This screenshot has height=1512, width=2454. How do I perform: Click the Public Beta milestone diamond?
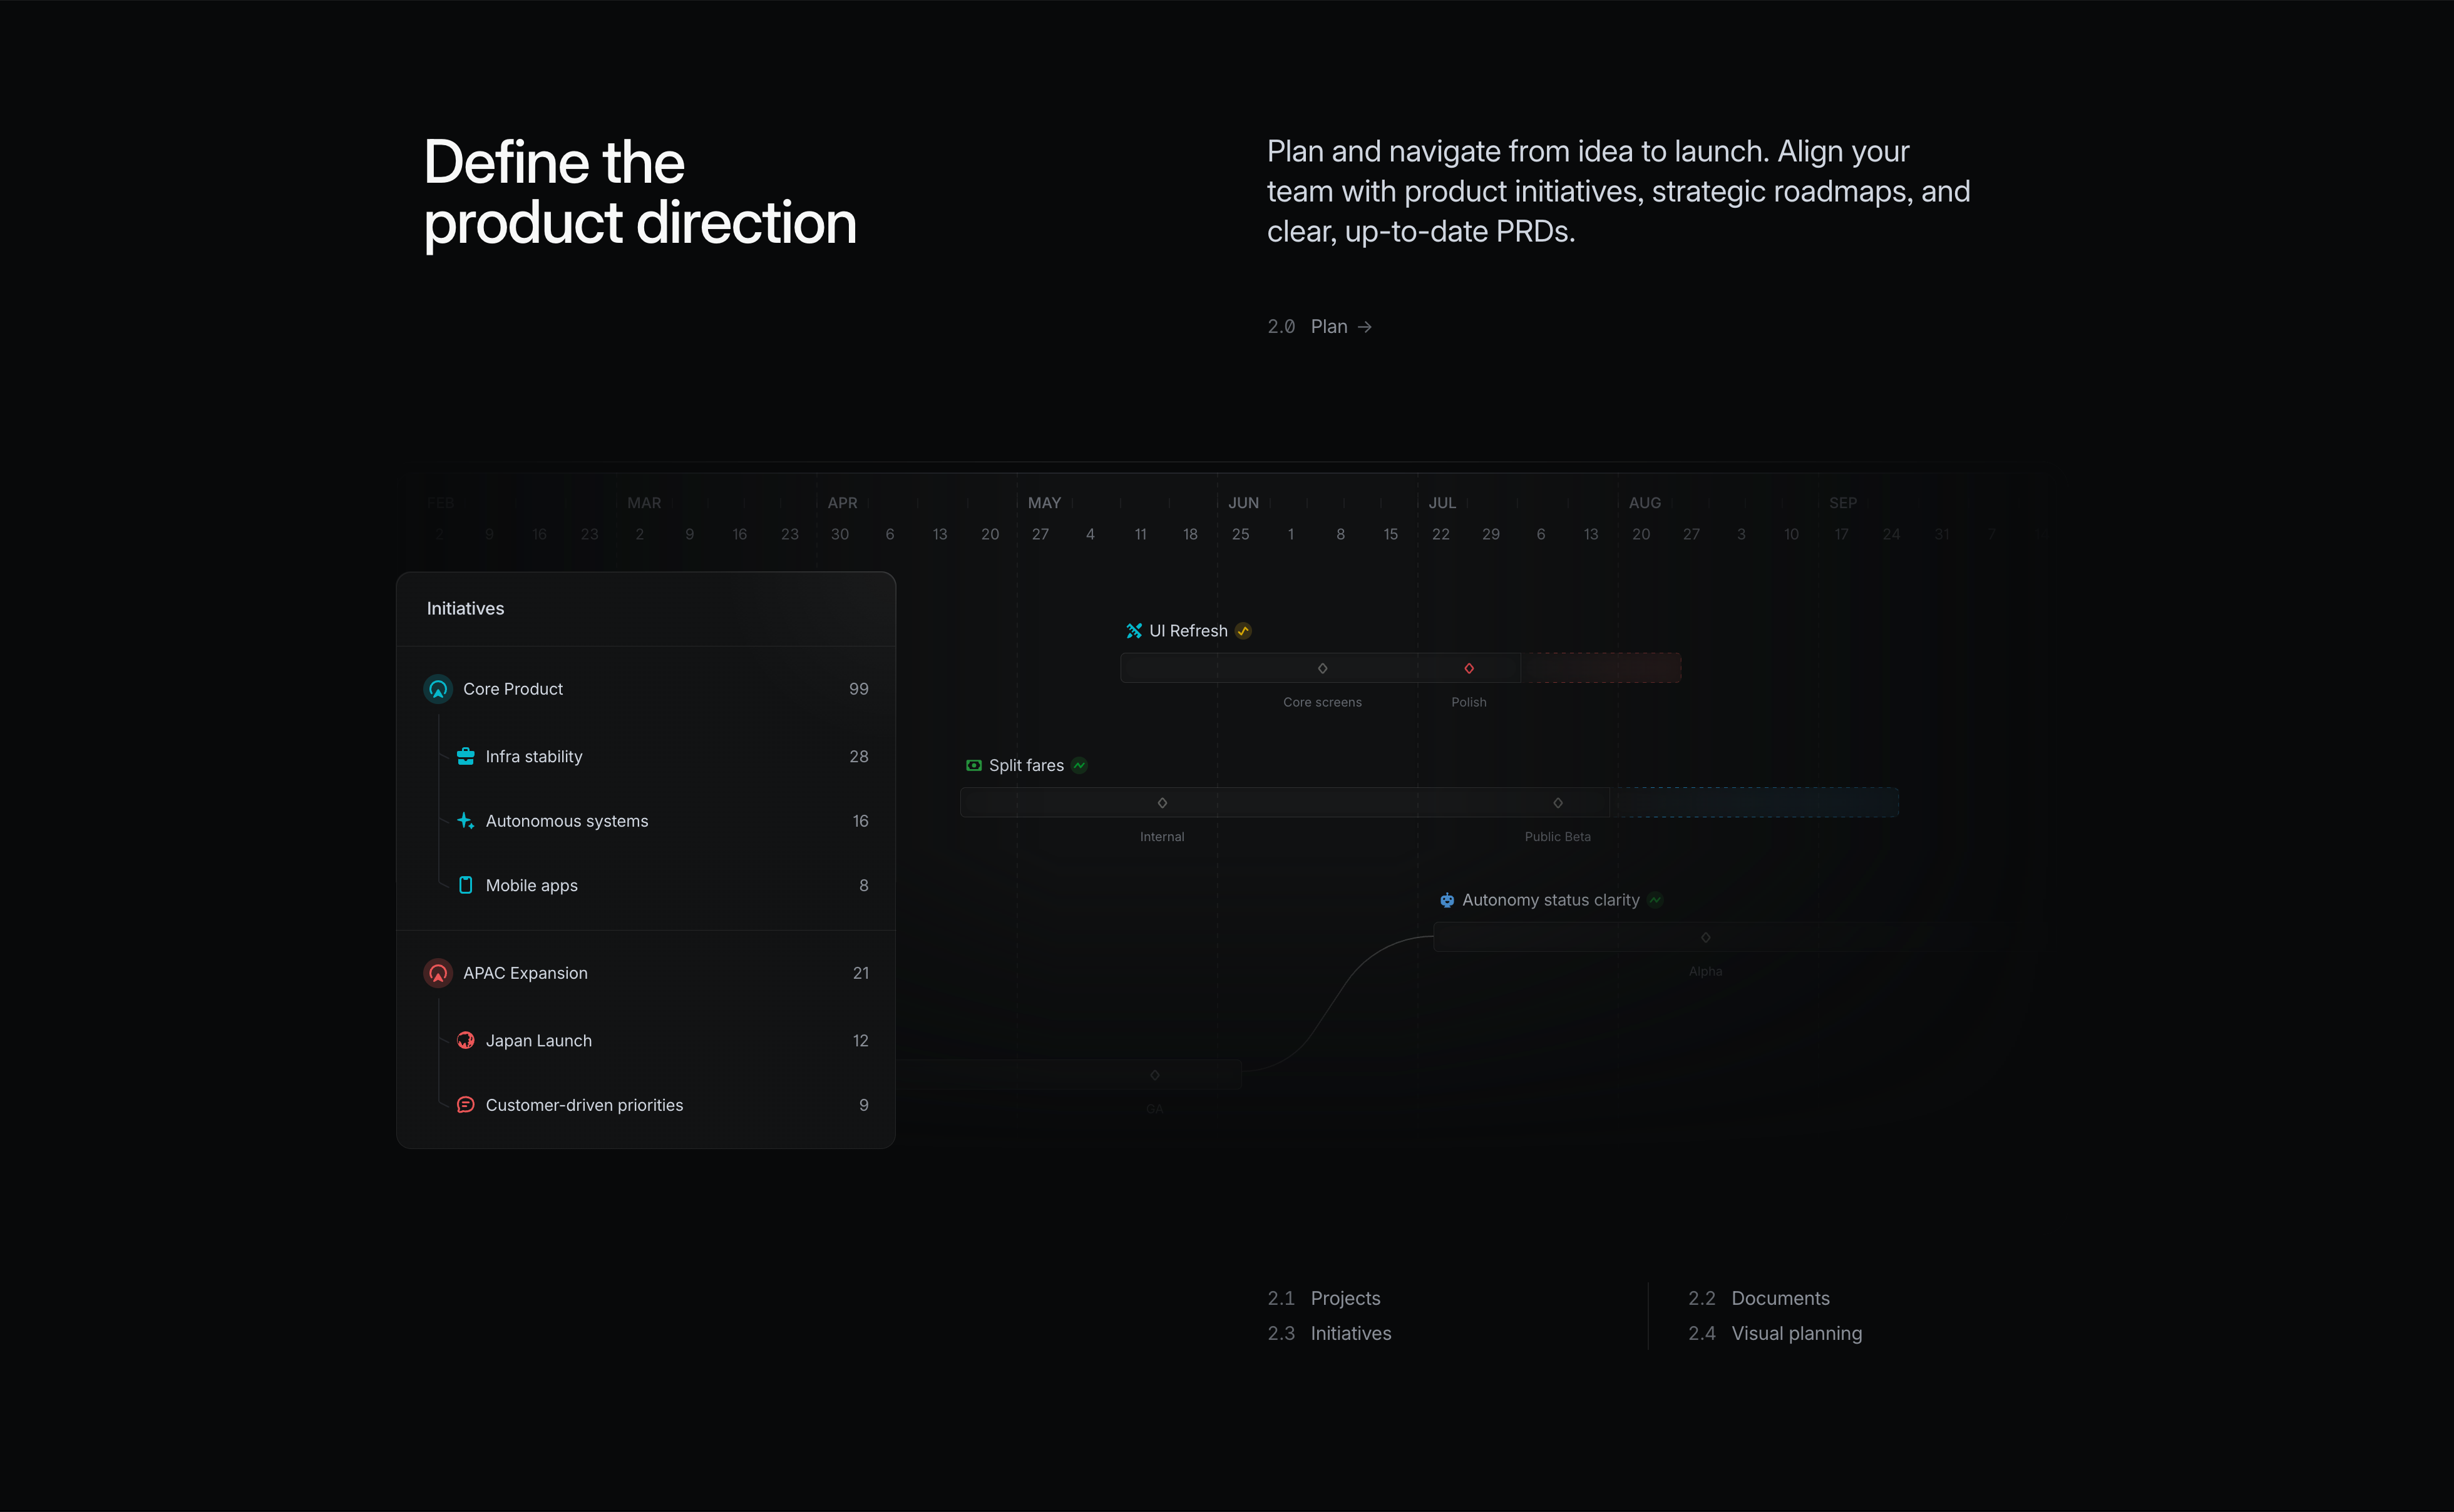point(1558,803)
